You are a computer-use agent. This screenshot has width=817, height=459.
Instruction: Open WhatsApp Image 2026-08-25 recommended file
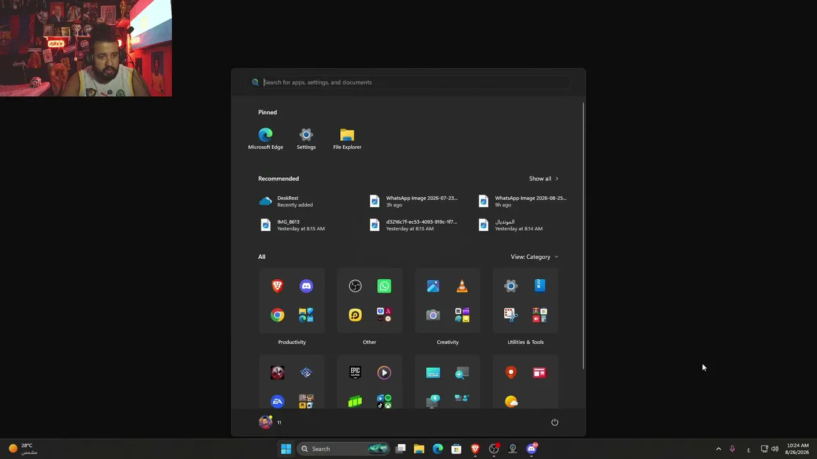click(x=523, y=201)
